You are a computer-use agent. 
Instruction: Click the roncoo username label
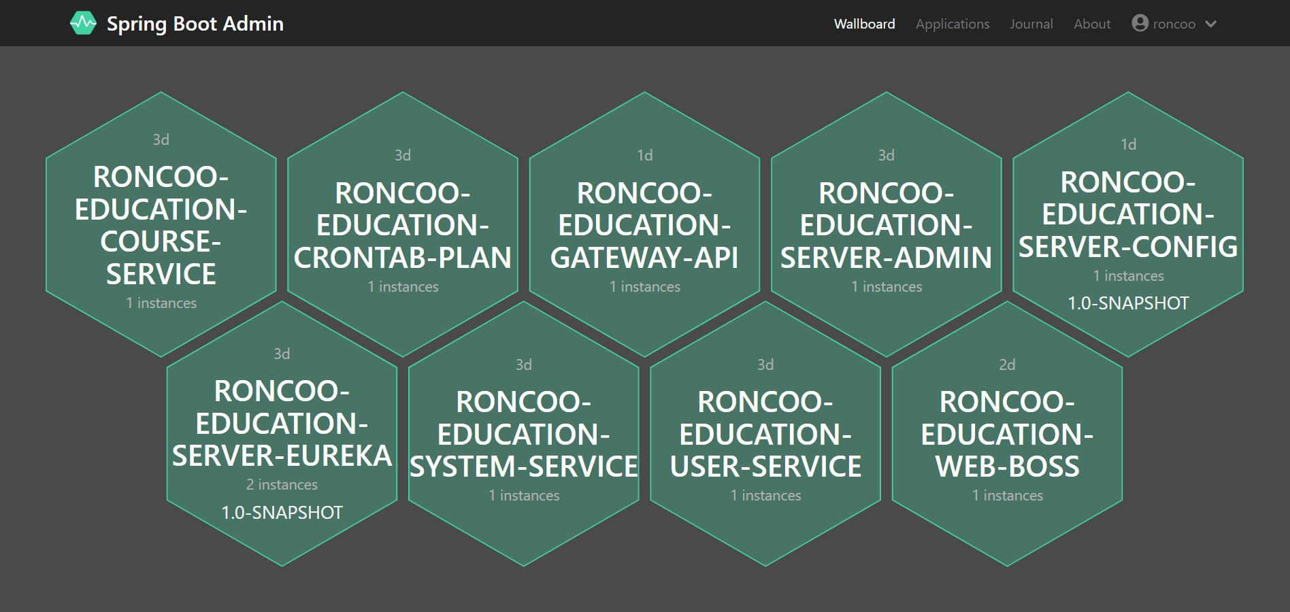tap(1174, 24)
